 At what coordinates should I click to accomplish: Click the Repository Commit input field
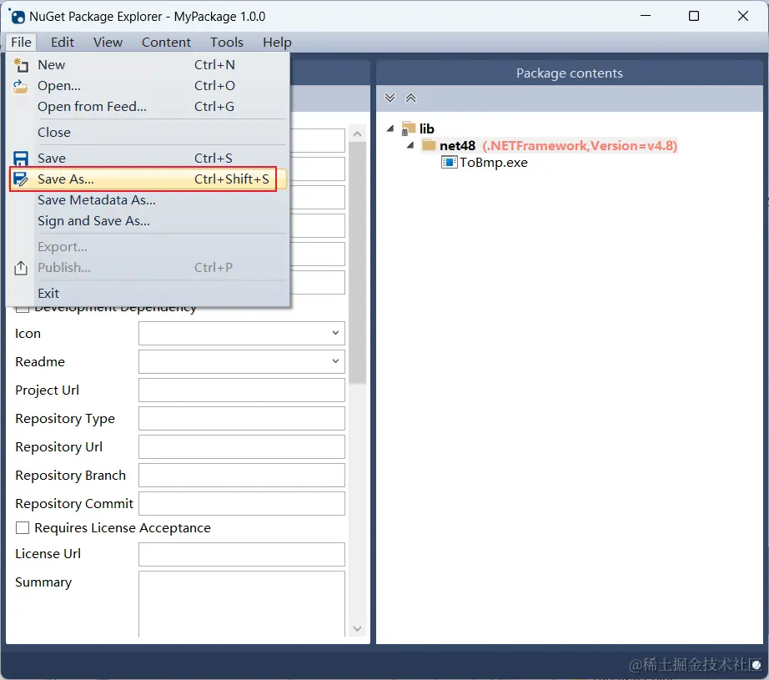(242, 504)
